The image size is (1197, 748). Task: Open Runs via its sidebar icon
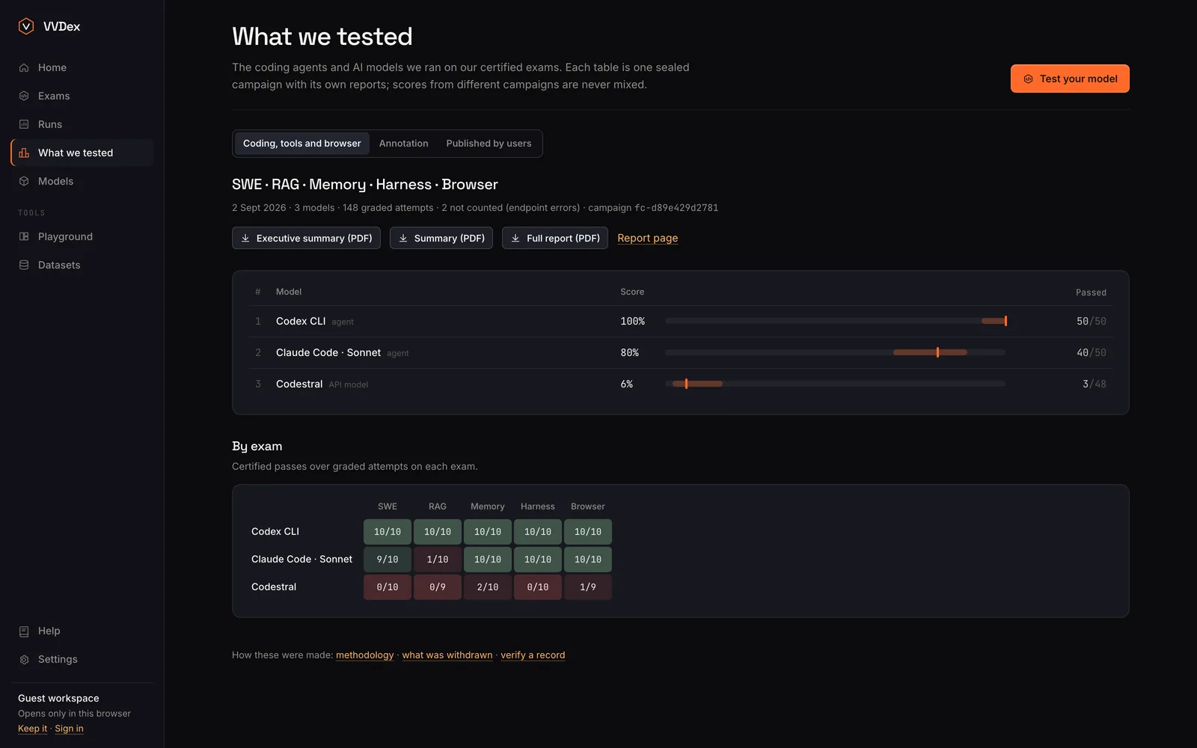[24, 124]
